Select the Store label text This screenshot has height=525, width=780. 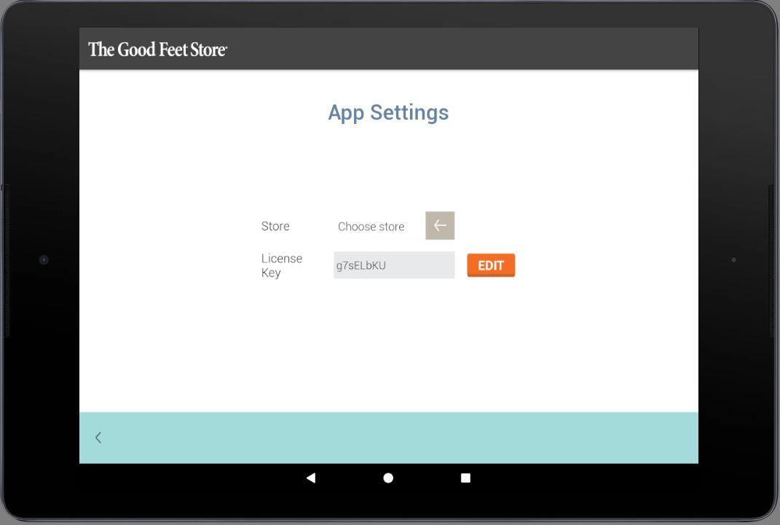[275, 226]
